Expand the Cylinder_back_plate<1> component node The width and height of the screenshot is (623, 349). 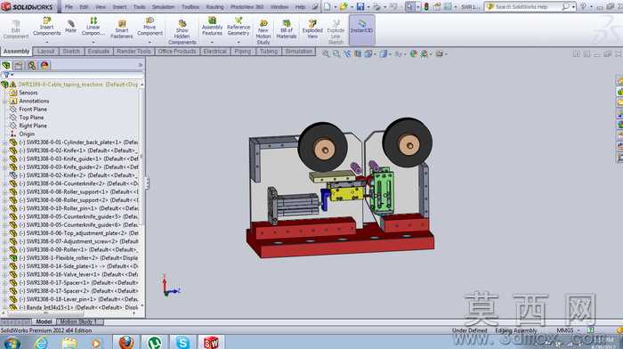[x=4, y=142]
